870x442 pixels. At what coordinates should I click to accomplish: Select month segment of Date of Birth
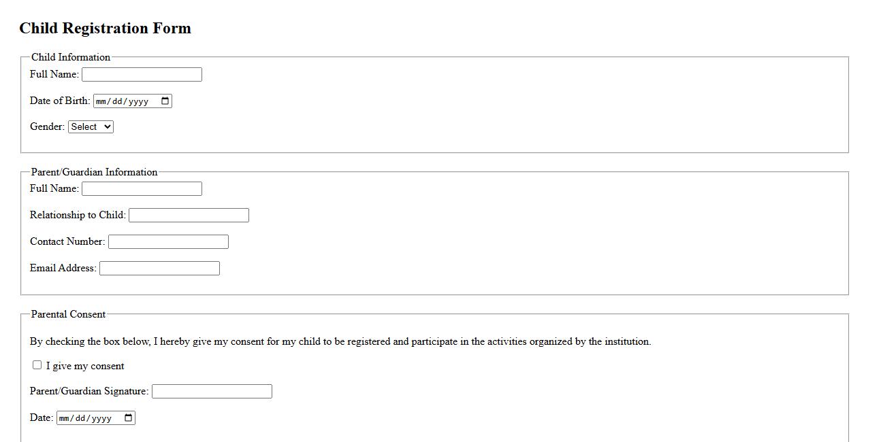pyautogui.click(x=102, y=102)
